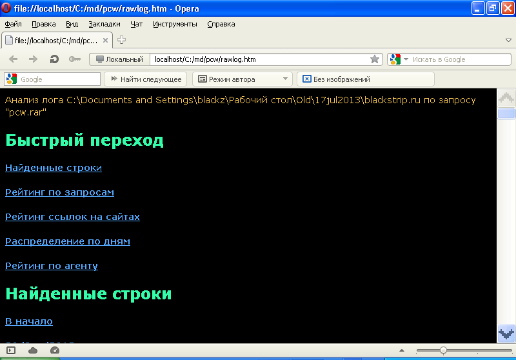Follow the Рейтинг по запросам link
Viewport: 516px width, 360px height.
click(59, 192)
